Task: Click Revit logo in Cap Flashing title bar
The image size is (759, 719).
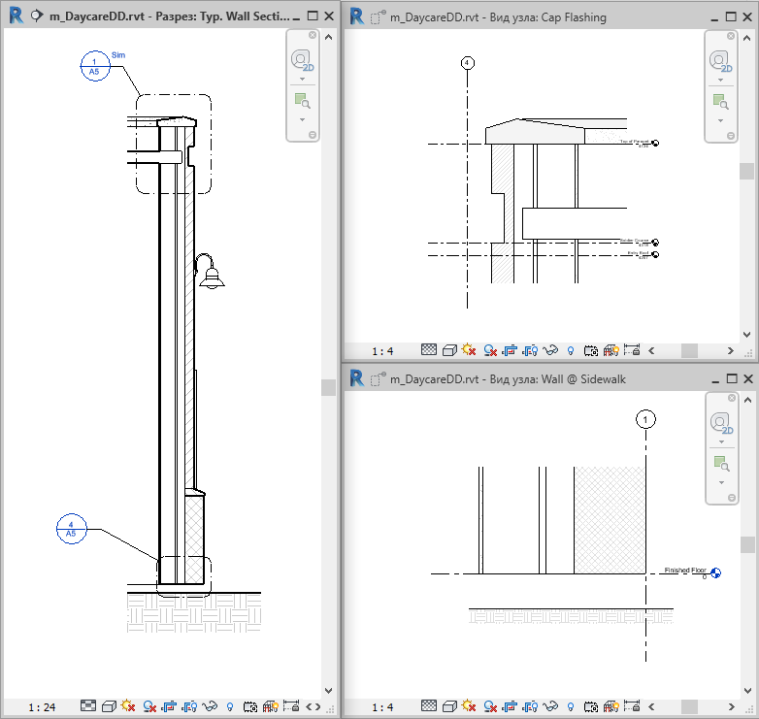Action: pyautogui.click(x=357, y=16)
